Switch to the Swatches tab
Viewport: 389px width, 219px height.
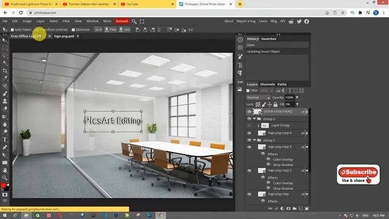tap(269, 39)
